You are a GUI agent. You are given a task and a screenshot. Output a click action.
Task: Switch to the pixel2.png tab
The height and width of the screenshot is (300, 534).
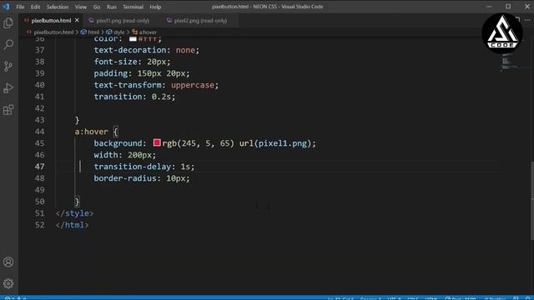tap(200, 20)
